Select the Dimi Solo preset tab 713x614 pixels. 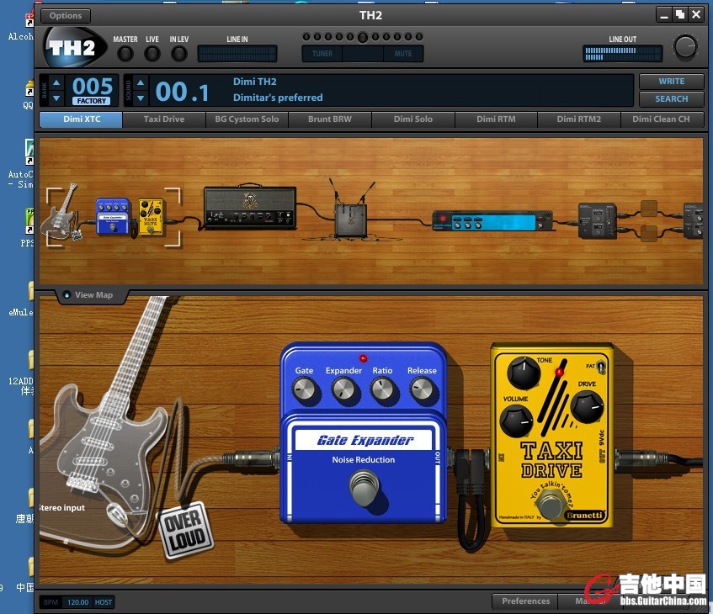pos(412,119)
